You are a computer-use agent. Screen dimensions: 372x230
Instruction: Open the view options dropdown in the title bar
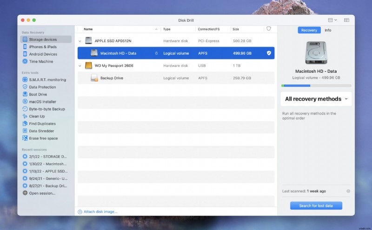tap(332, 20)
